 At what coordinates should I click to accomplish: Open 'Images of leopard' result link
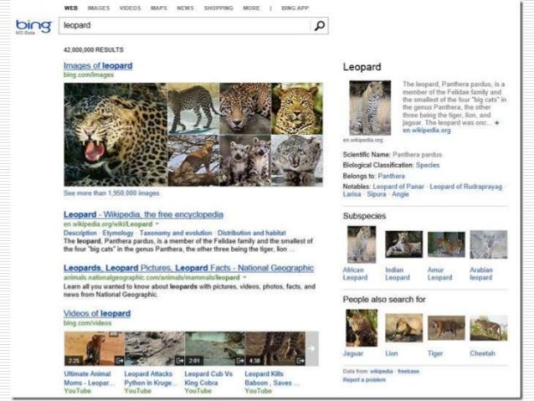98,66
